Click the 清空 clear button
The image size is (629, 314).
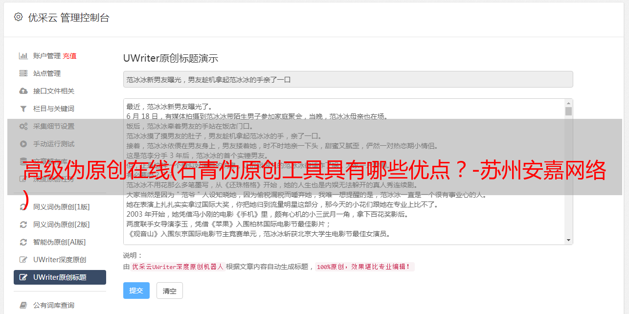click(170, 291)
